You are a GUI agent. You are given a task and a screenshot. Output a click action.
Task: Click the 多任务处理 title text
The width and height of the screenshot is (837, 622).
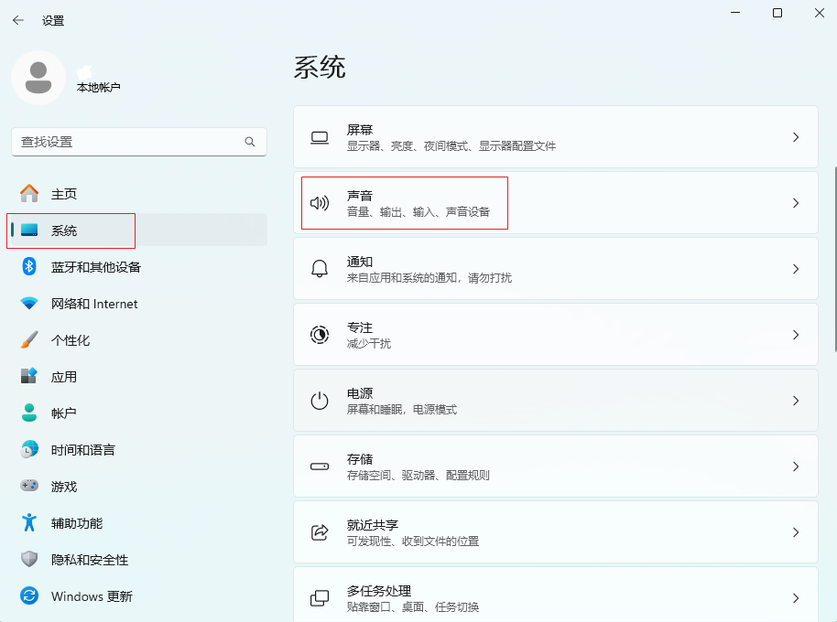(379, 591)
